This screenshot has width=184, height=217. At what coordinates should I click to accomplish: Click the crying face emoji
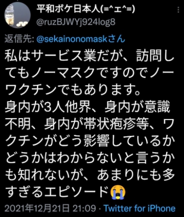[x=118, y=192]
